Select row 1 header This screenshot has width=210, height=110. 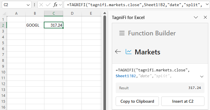tap(3, 19)
